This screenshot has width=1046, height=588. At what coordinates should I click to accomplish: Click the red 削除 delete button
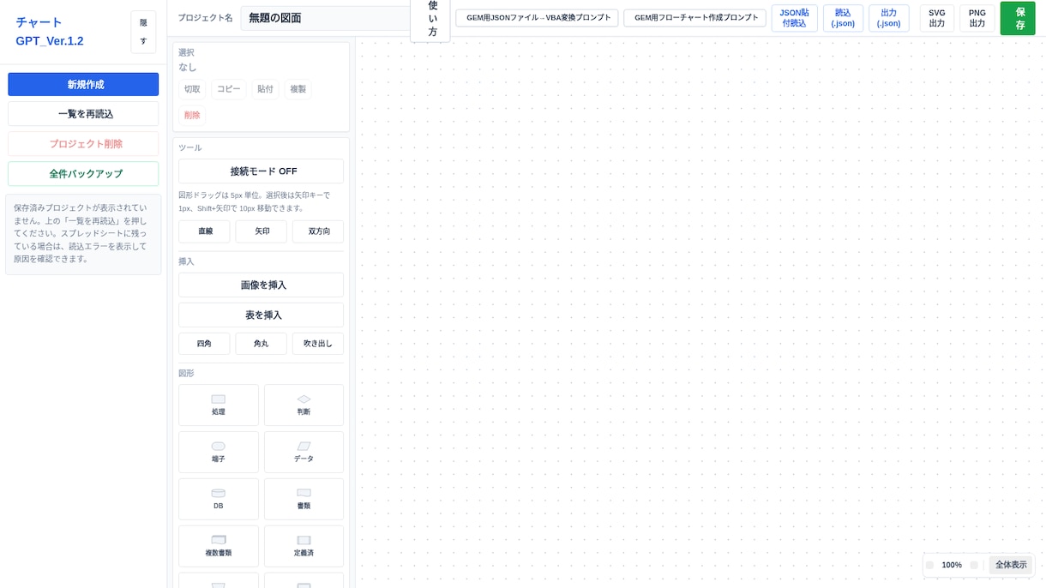(192, 115)
